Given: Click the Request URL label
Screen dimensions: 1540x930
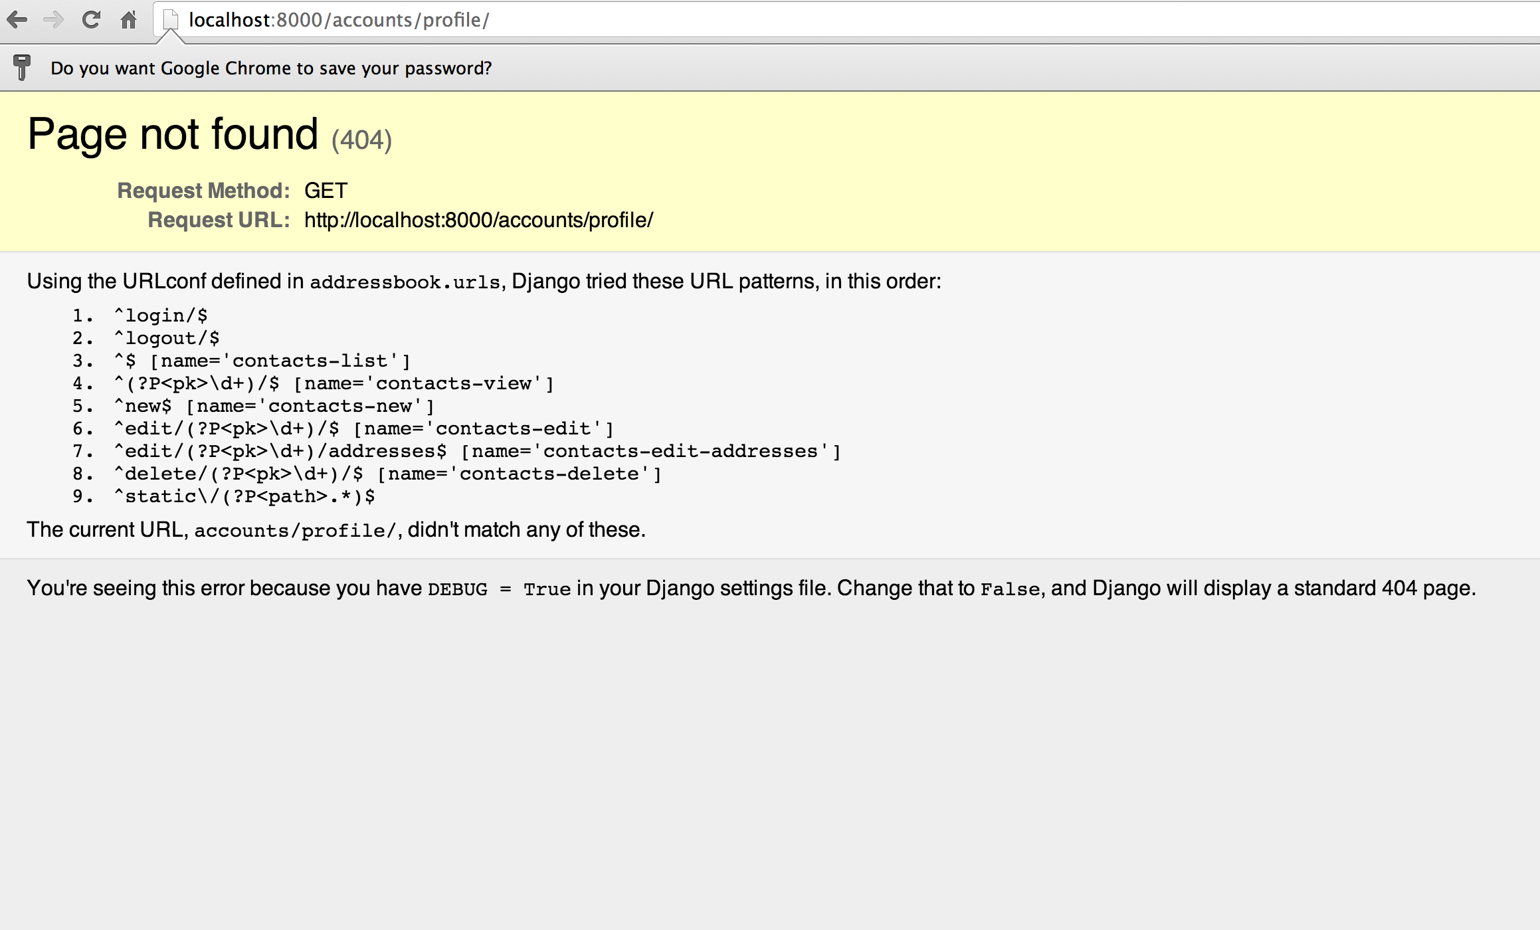Looking at the screenshot, I should click(219, 220).
